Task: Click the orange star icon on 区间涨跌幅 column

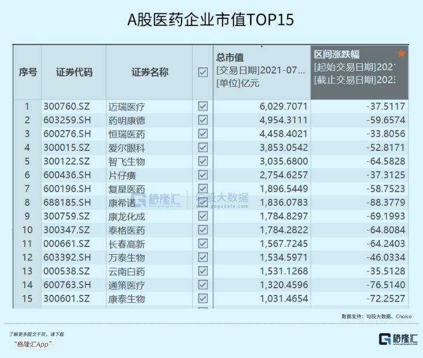Action: tap(401, 54)
